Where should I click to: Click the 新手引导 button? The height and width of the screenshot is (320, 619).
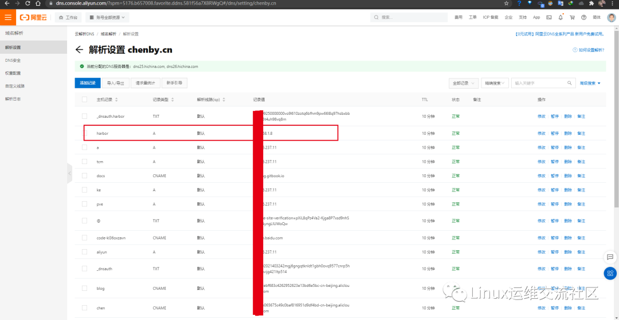pos(174,83)
